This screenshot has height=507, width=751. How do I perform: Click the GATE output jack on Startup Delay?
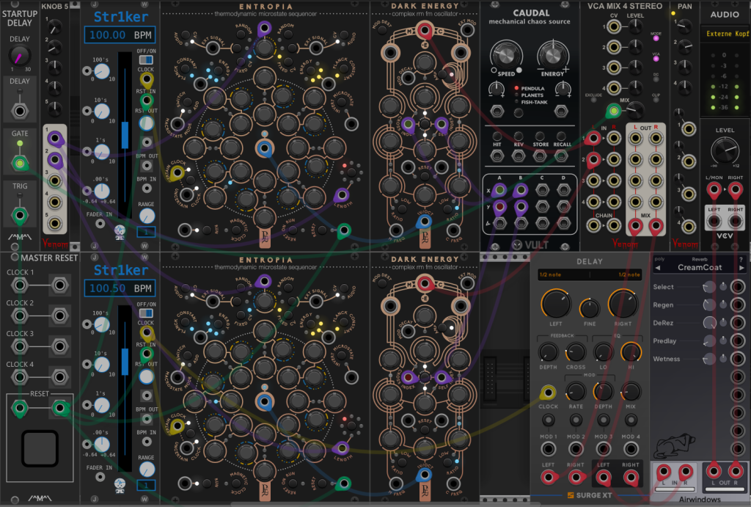tap(20, 164)
